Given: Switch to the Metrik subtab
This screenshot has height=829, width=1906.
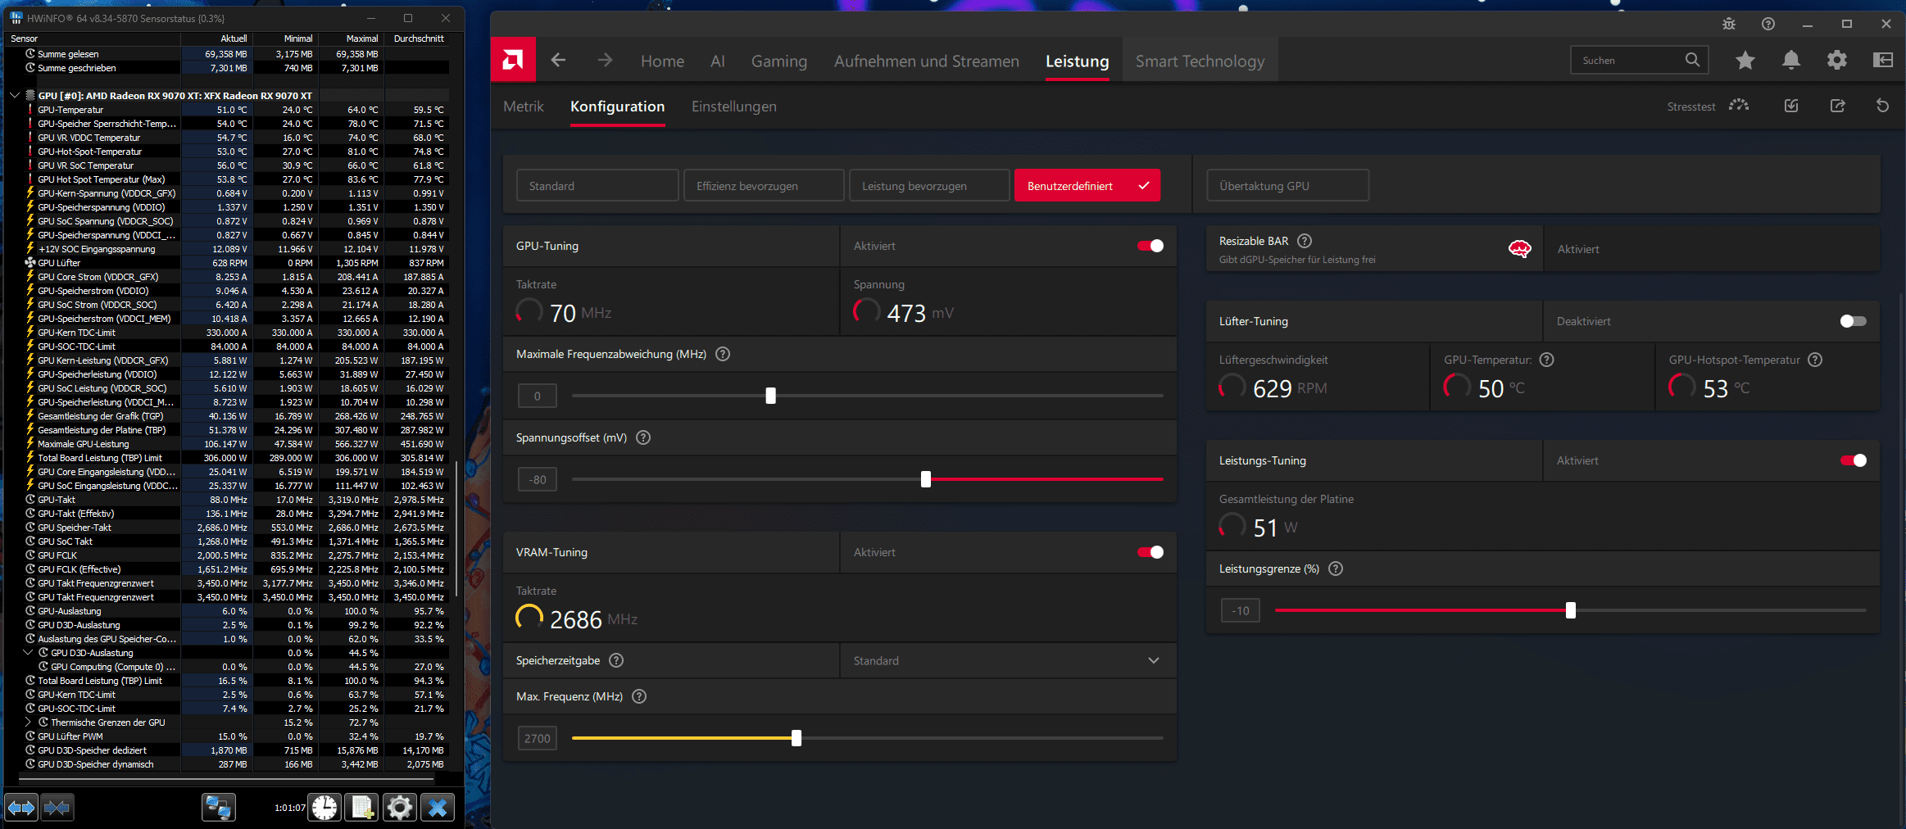Looking at the screenshot, I should pyautogui.click(x=524, y=106).
